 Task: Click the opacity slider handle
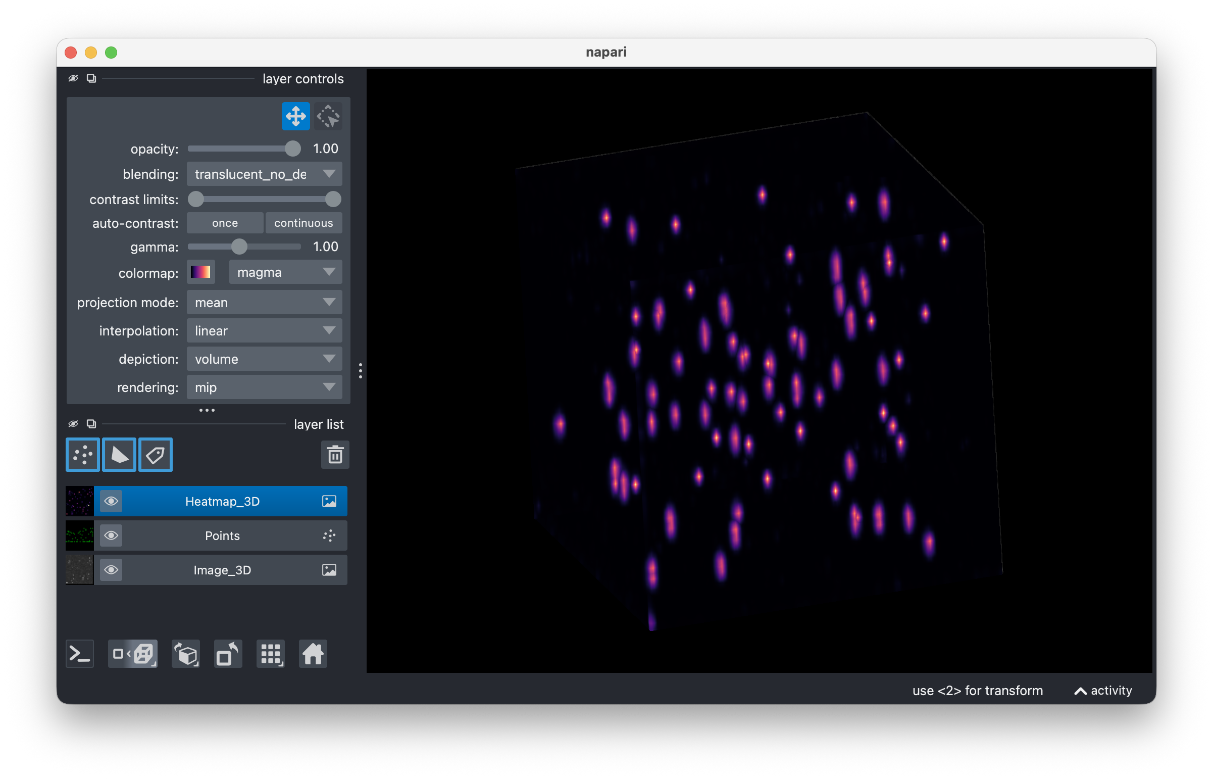point(293,149)
